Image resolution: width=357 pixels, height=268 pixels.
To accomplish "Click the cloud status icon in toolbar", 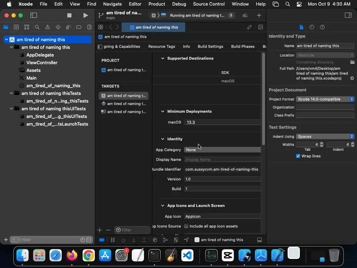I will point(245,15).
